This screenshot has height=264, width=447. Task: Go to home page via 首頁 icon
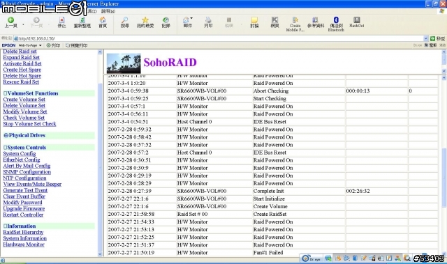click(x=103, y=22)
